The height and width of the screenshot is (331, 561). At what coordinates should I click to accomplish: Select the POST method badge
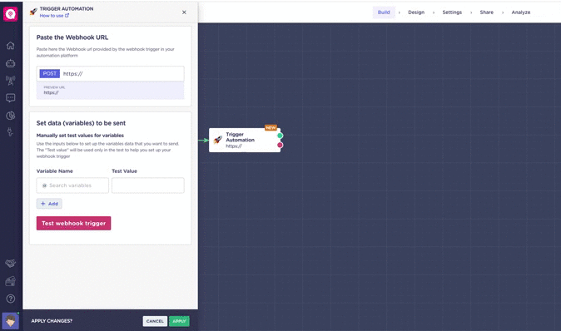[x=49, y=74]
